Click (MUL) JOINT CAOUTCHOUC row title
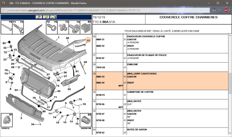This screenshot has width=232, height=137. click(142, 74)
